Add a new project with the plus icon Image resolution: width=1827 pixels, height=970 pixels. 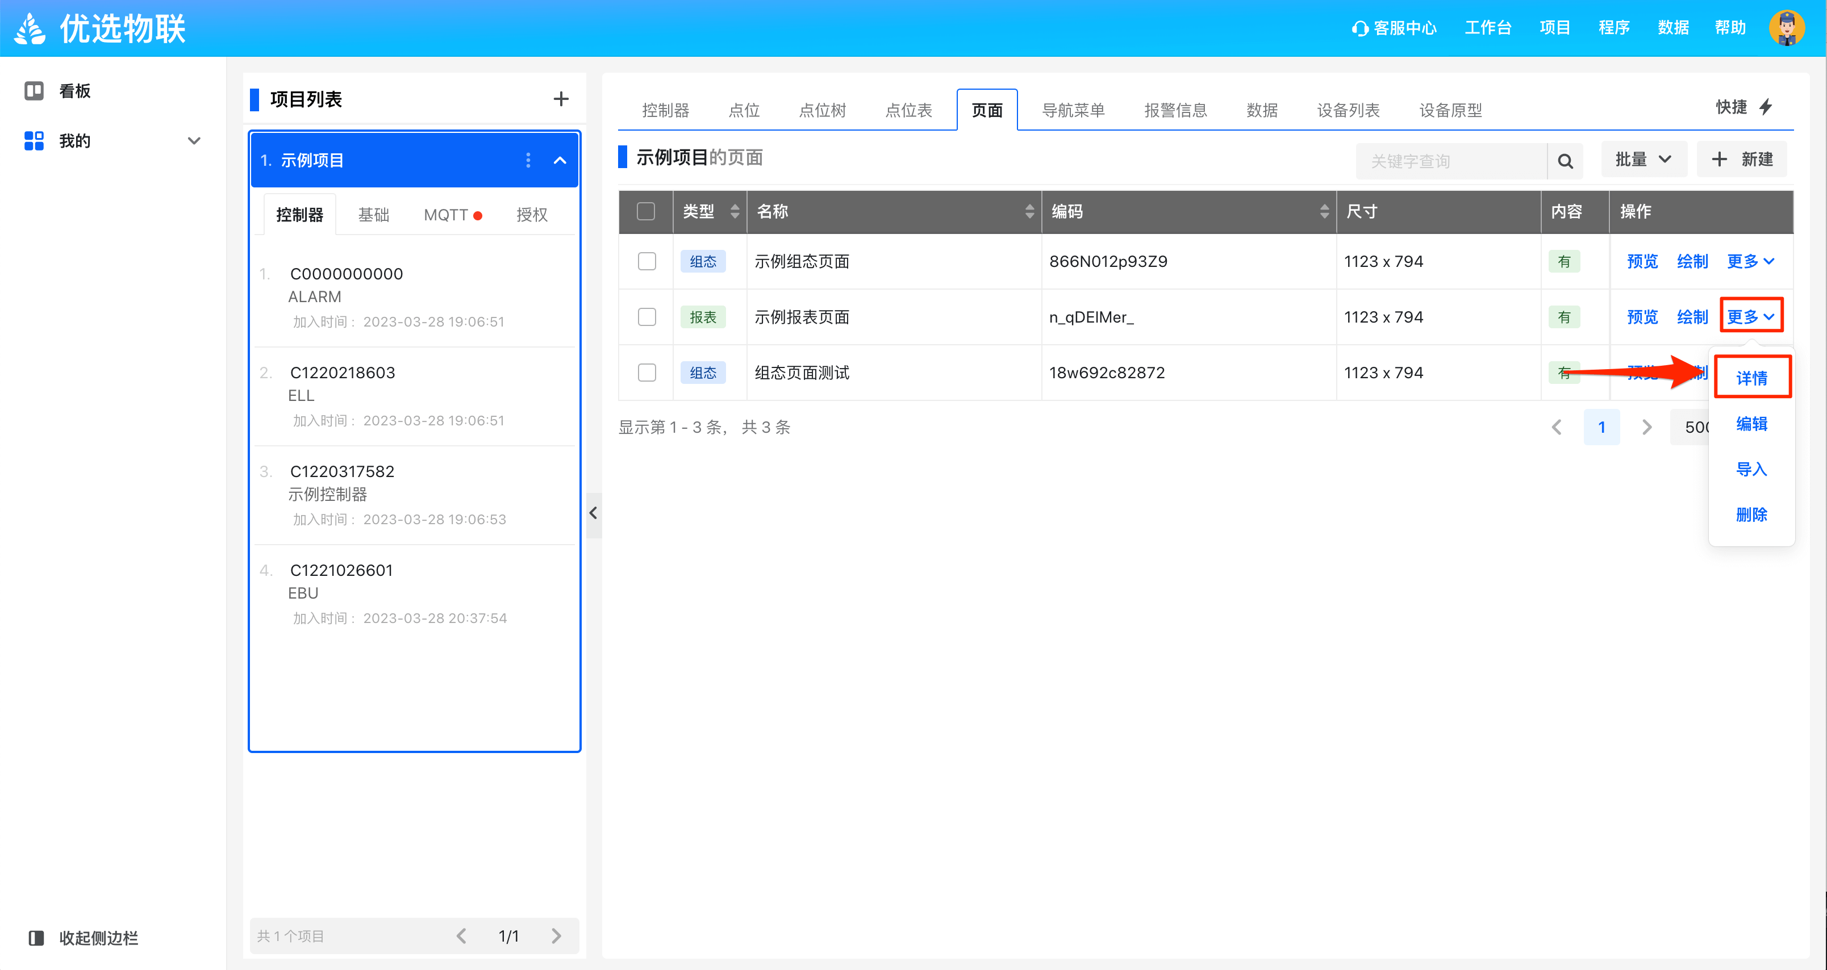[561, 99]
